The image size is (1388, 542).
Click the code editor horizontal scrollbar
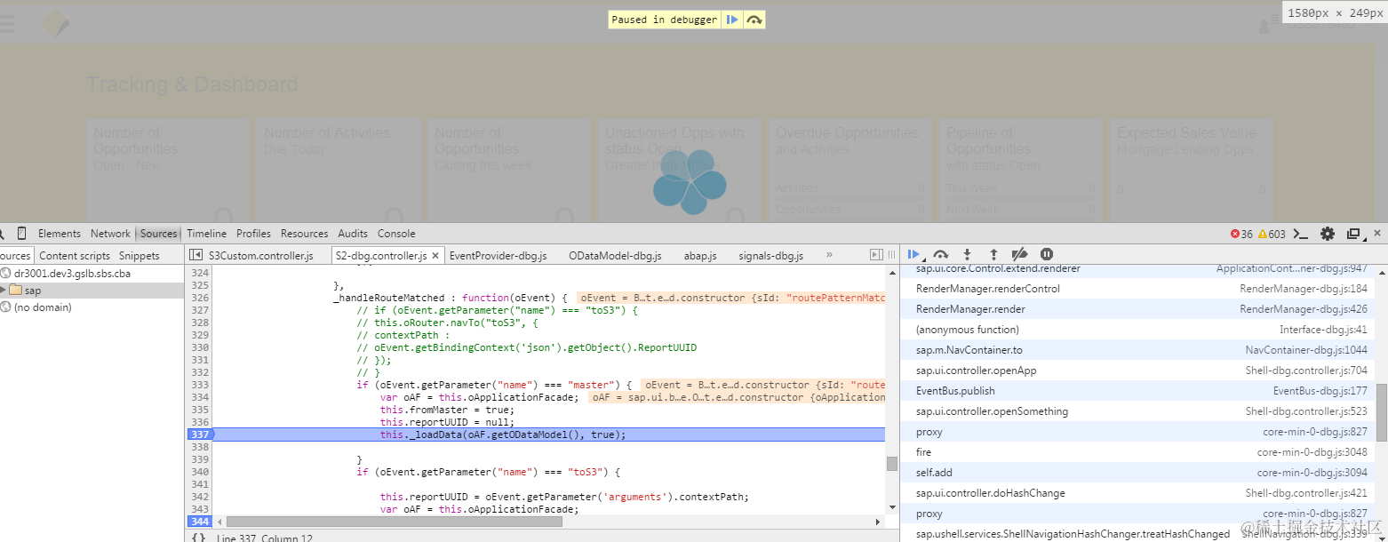[x=395, y=522]
